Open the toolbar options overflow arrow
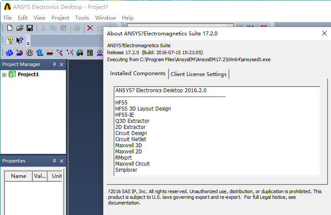This screenshot has height=215, width=331. [x=28, y=44]
